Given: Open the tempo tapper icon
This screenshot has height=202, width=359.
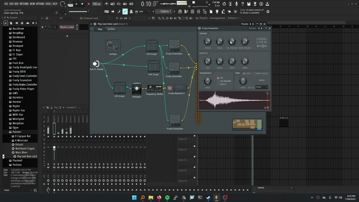Looking at the screenshot, I should pos(223,12).
